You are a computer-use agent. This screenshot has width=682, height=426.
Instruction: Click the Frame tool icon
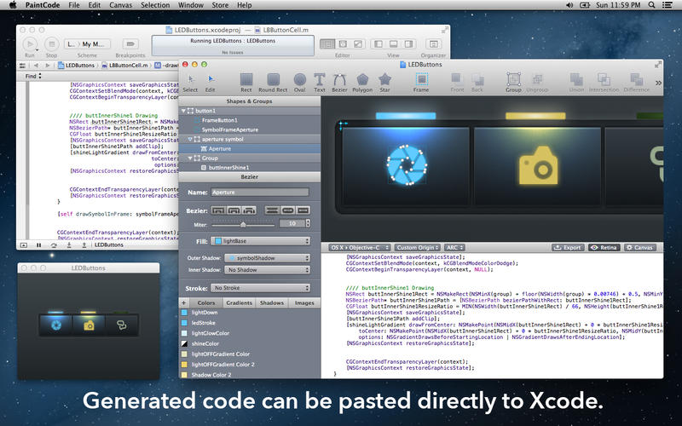point(421,80)
